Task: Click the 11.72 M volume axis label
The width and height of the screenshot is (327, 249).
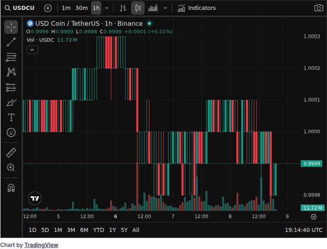Action: click(312, 208)
